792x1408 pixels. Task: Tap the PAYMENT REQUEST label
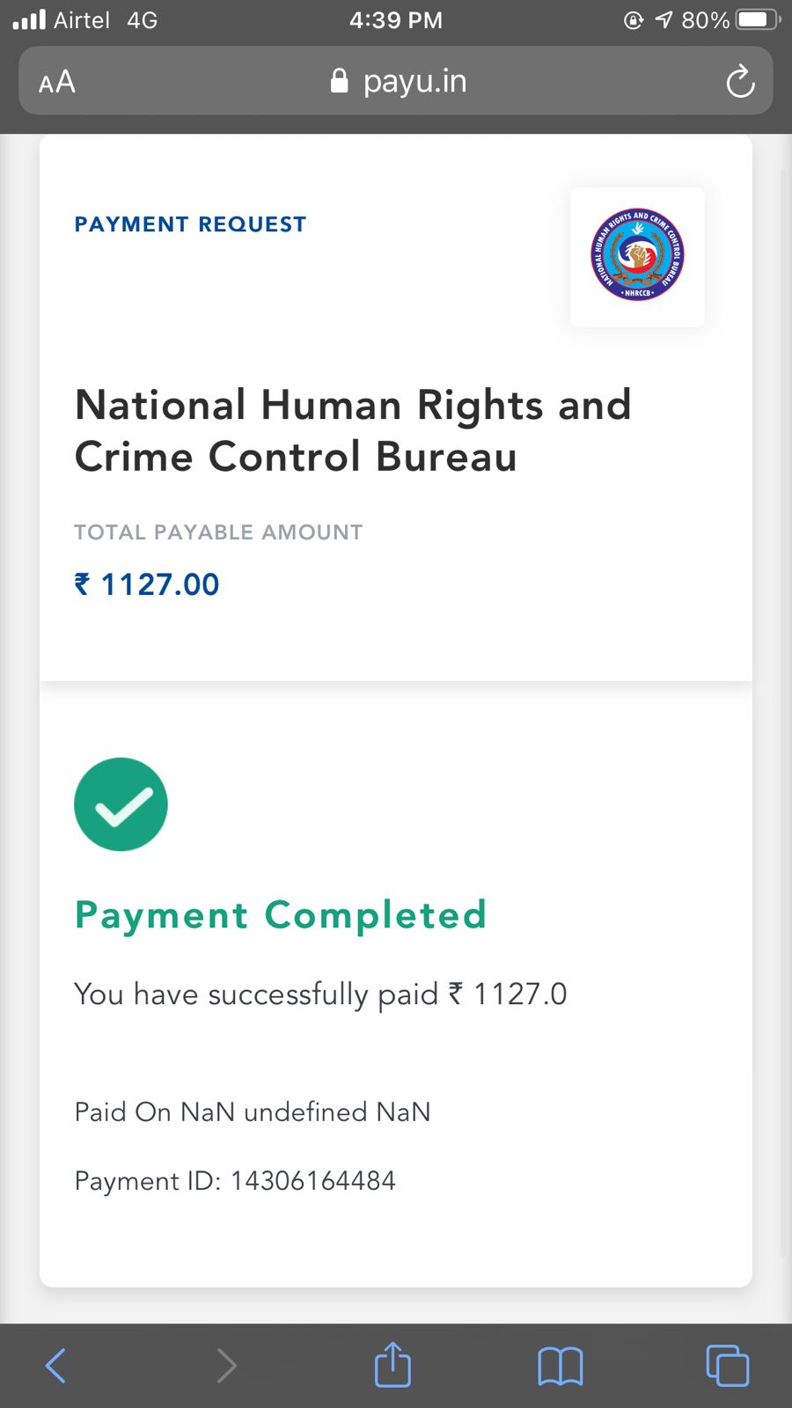click(x=190, y=224)
